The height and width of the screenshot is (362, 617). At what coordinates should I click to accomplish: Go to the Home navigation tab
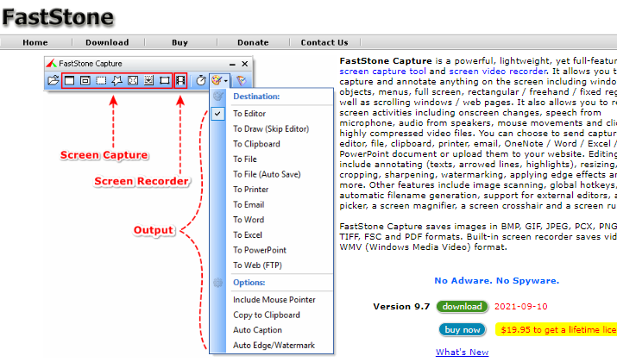tap(35, 42)
